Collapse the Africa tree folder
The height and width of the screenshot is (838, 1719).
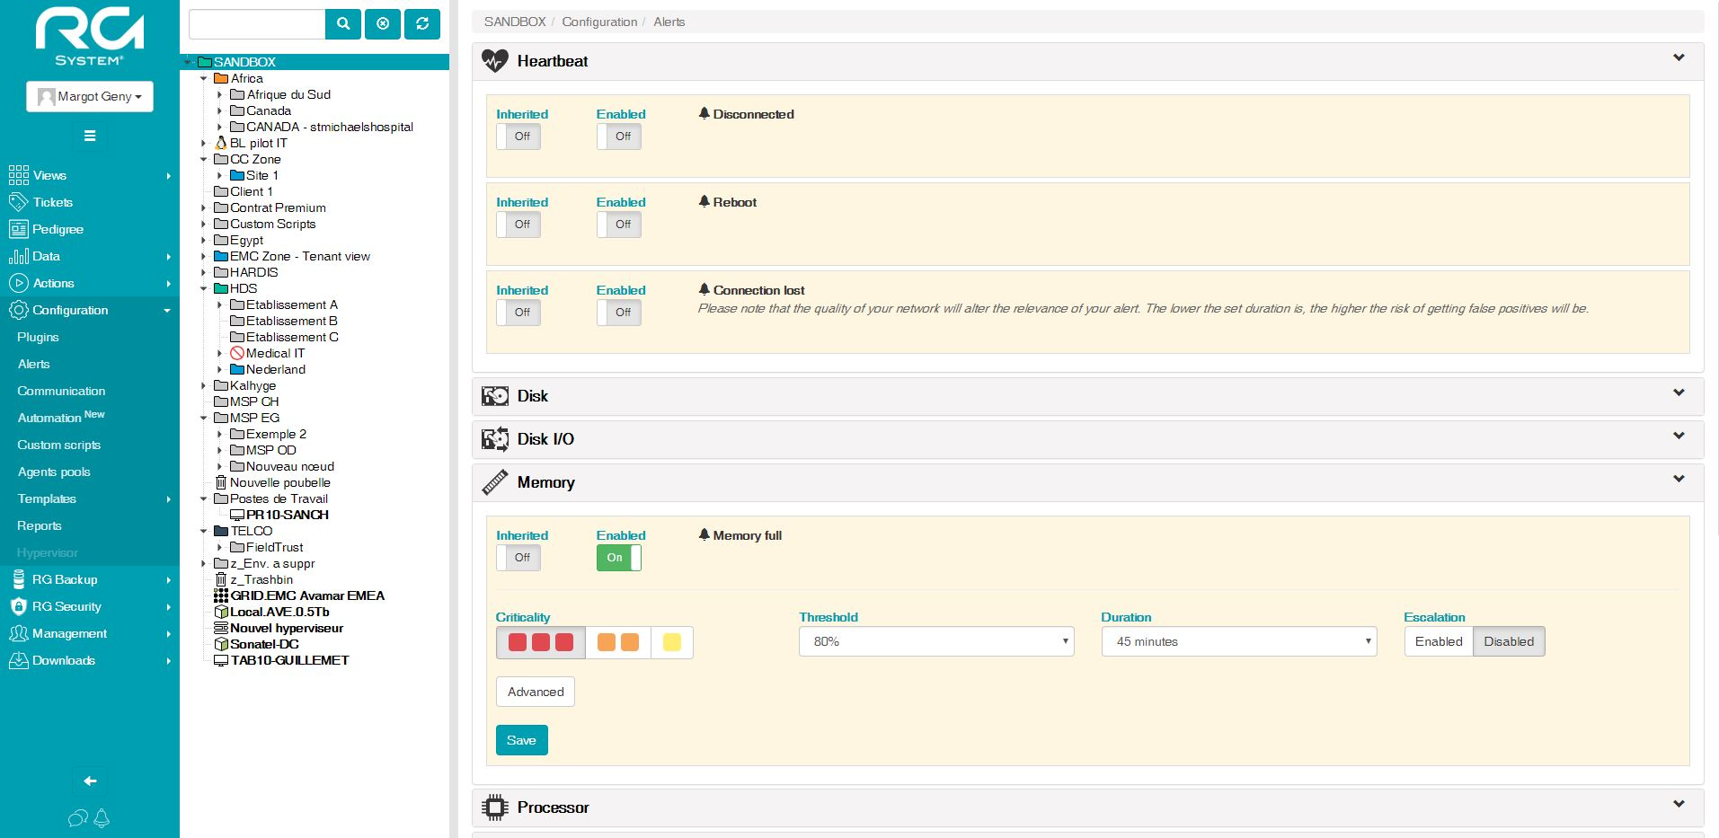pos(204,79)
